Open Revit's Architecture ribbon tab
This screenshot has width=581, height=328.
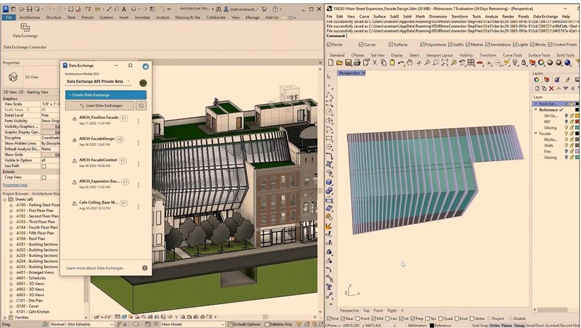coord(30,17)
